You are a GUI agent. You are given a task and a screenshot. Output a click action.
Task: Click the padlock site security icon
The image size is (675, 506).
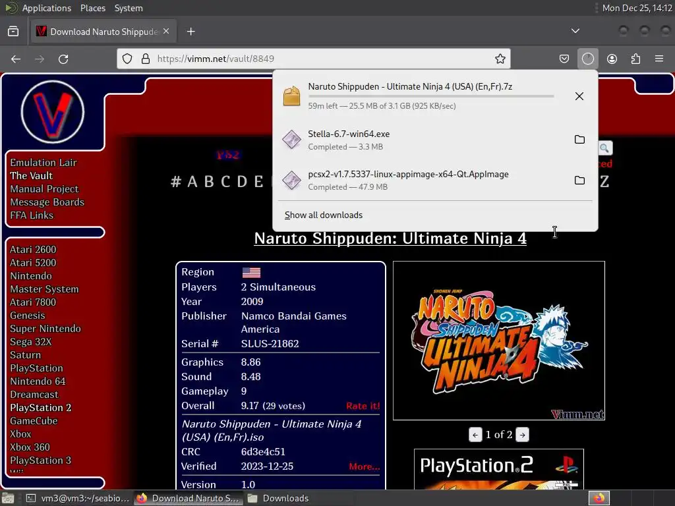(x=146, y=59)
